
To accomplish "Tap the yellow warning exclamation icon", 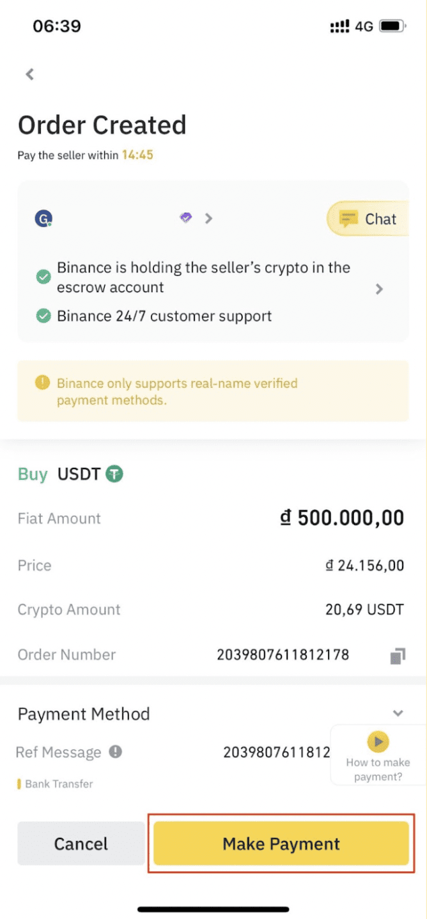I will coord(42,383).
